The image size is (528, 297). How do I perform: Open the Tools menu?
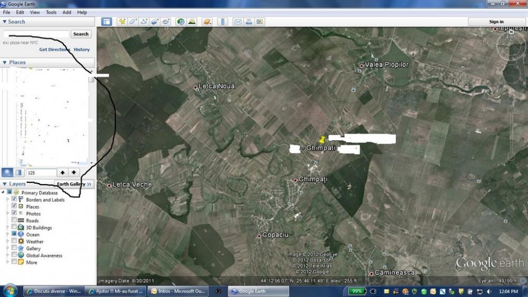coord(51,12)
